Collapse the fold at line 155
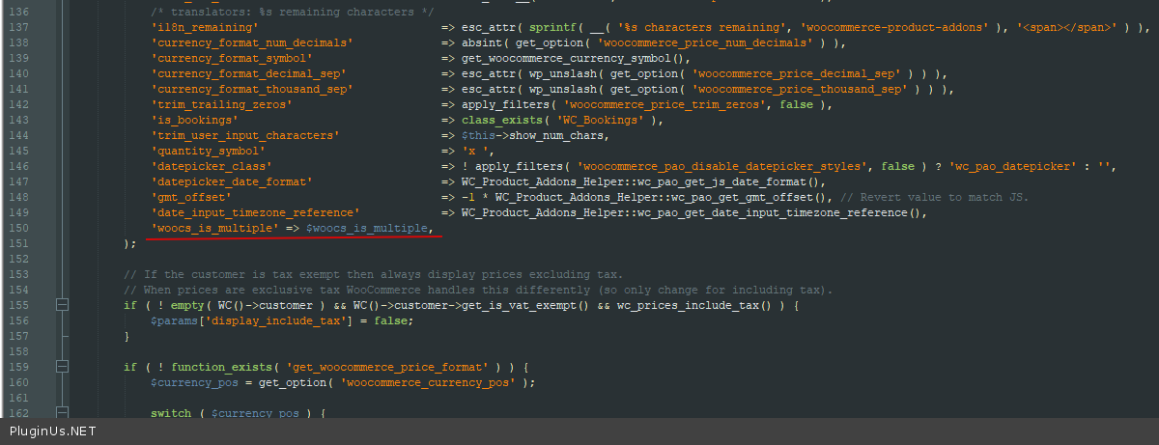This screenshot has width=1159, height=445. [63, 305]
